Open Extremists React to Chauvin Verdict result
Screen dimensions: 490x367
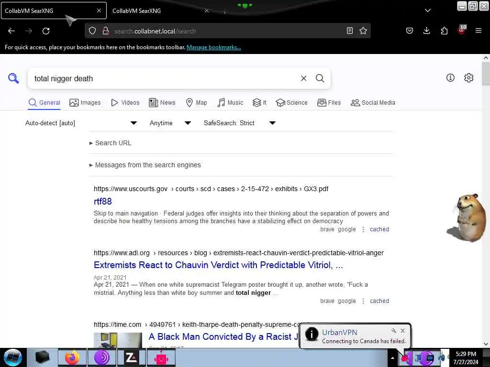218,265
